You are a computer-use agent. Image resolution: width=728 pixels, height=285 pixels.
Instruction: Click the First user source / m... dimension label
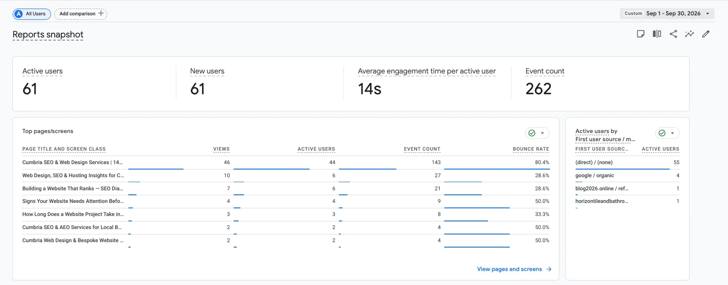coord(605,139)
